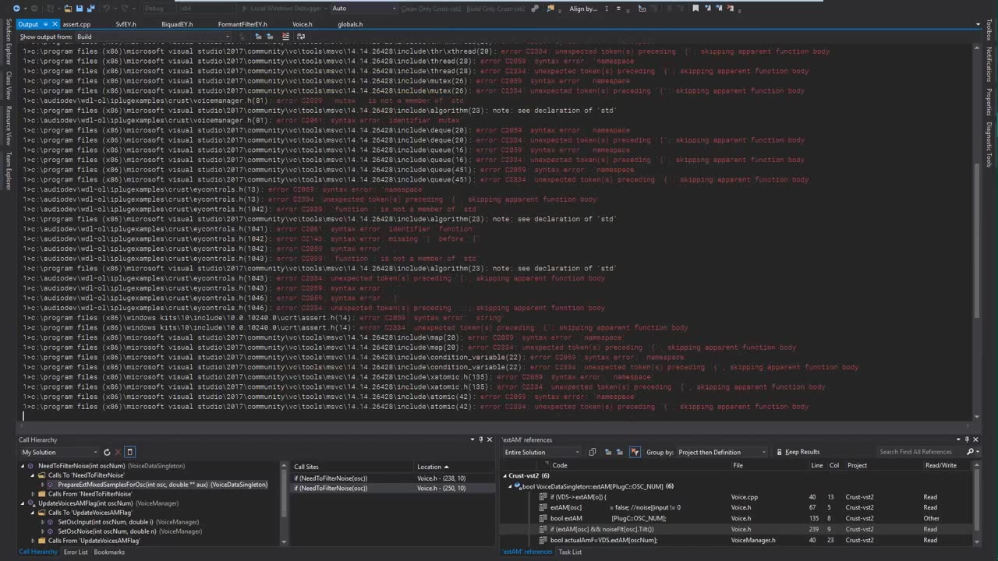Click the Save All toolbar icon
The height and width of the screenshot is (561, 998).
pos(91,9)
